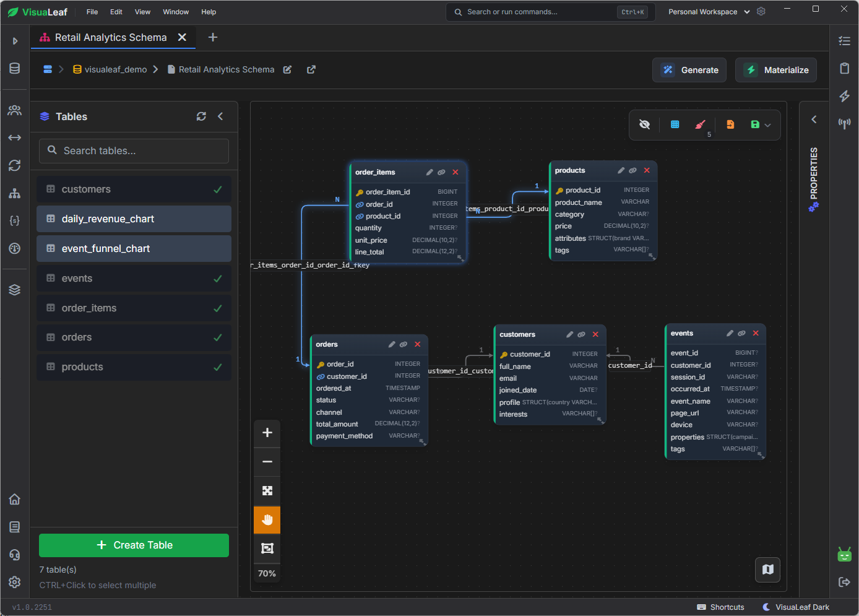The width and height of the screenshot is (859, 616).
Task: Focus the Search or run commands box
Action: (549, 12)
